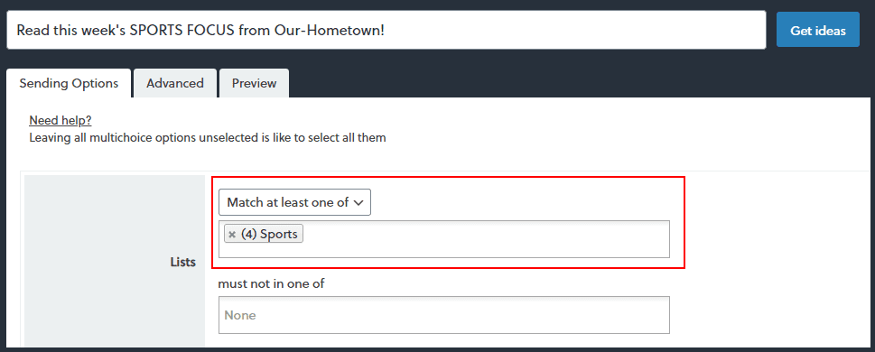Image resolution: width=875 pixels, height=352 pixels.
Task: Click the multichoice options hint text
Action: tap(208, 137)
